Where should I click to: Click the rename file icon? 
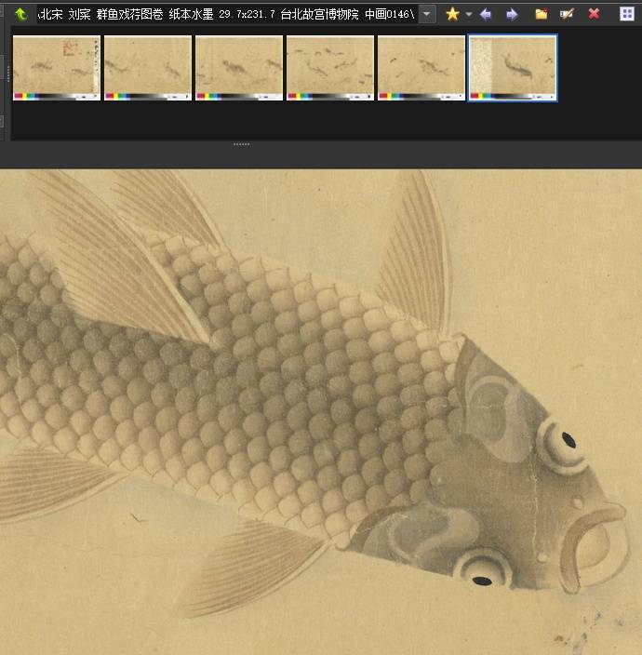tap(567, 14)
